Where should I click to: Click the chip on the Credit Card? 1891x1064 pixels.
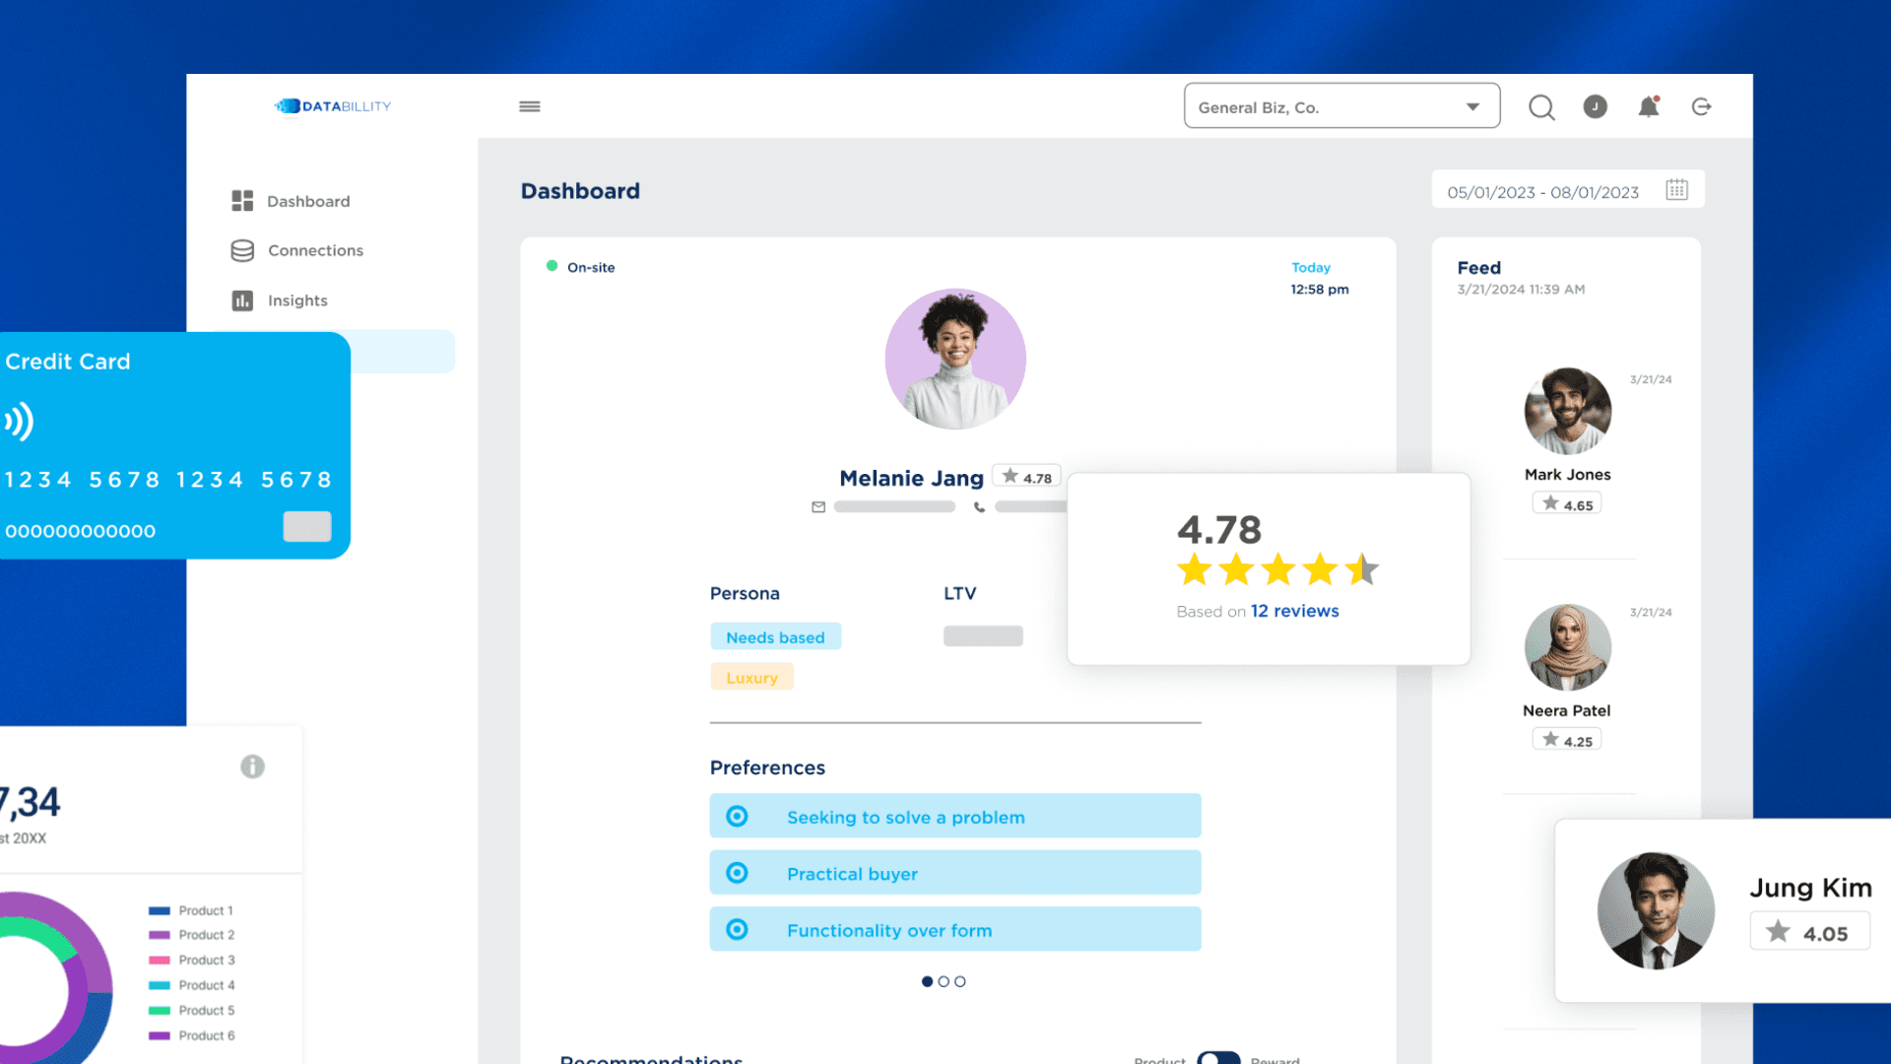(x=307, y=526)
